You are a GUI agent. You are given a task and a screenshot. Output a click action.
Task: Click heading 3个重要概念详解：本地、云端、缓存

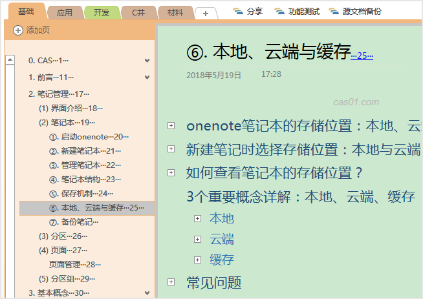click(x=301, y=196)
